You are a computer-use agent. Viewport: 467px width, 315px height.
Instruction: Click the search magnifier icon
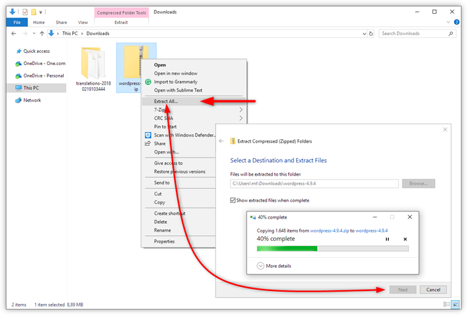point(451,34)
